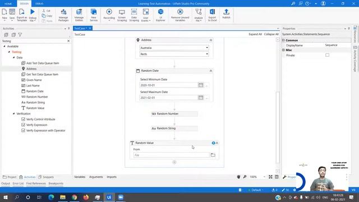Click the Publish icon
Viewport: 359px width, 202px height.
[226, 12]
